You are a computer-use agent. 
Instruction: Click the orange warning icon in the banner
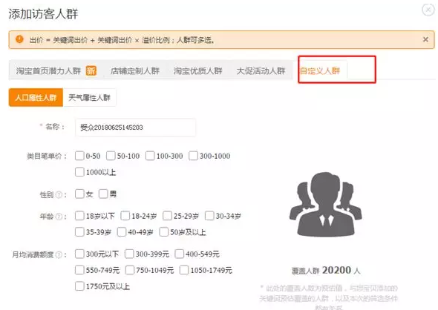[19, 39]
